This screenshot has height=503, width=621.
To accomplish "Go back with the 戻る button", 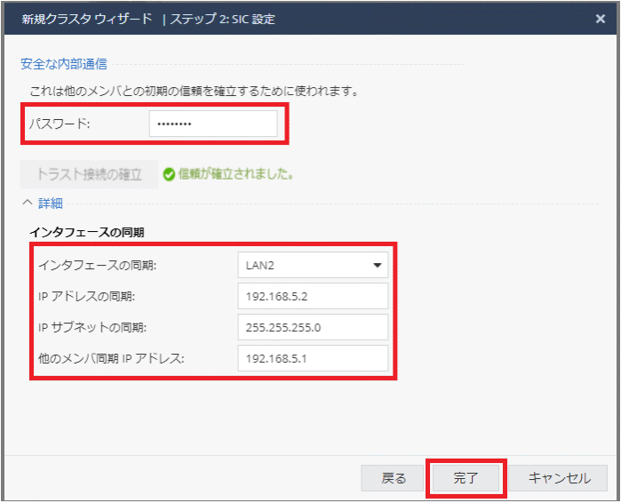I will click(x=394, y=478).
